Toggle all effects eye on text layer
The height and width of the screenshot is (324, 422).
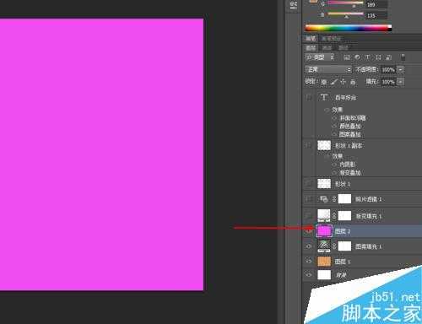click(327, 110)
